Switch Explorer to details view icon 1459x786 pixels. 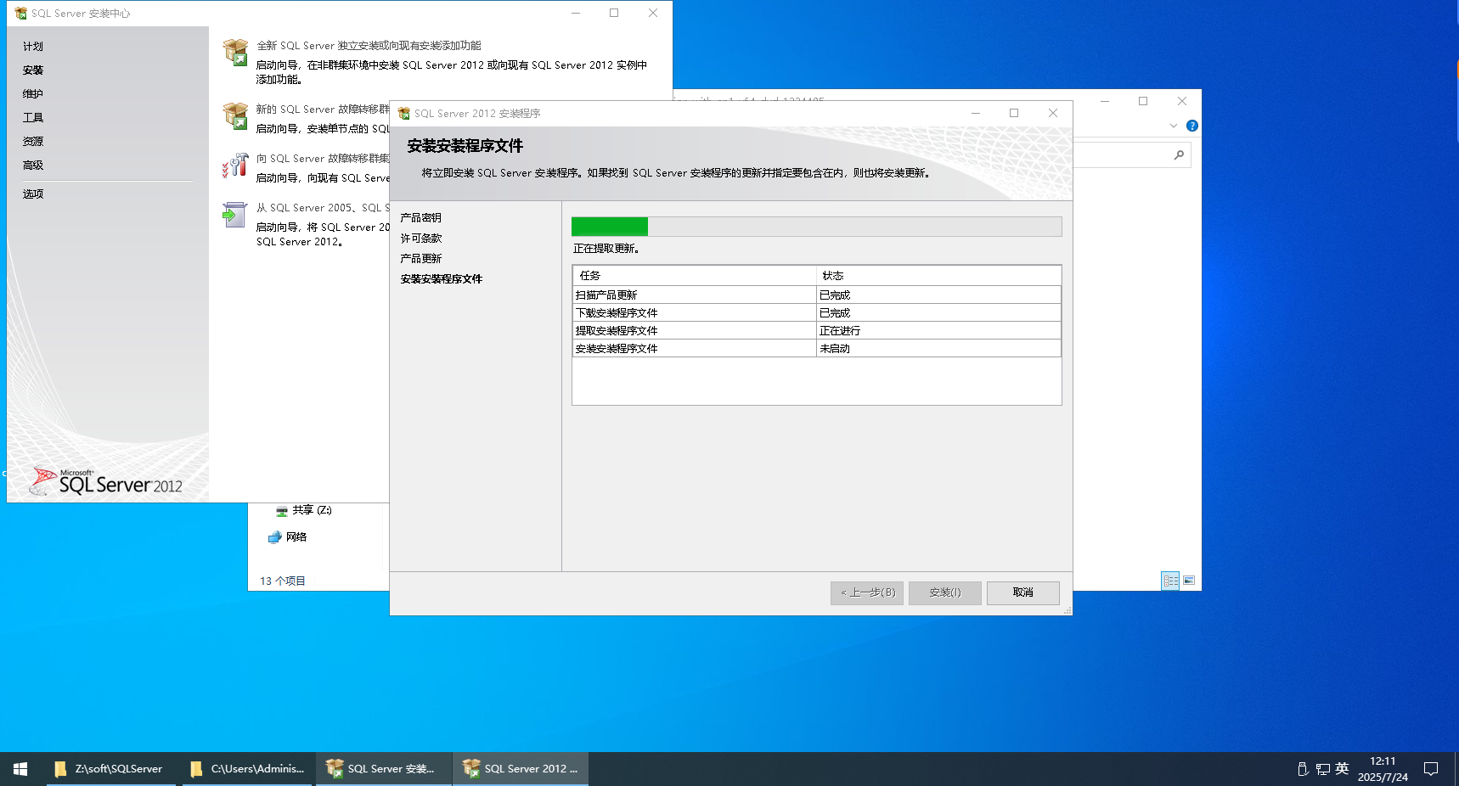pyautogui.click(x=1170, y=581)
